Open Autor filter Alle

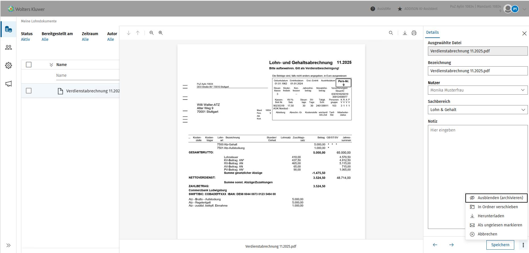[111, 39]
